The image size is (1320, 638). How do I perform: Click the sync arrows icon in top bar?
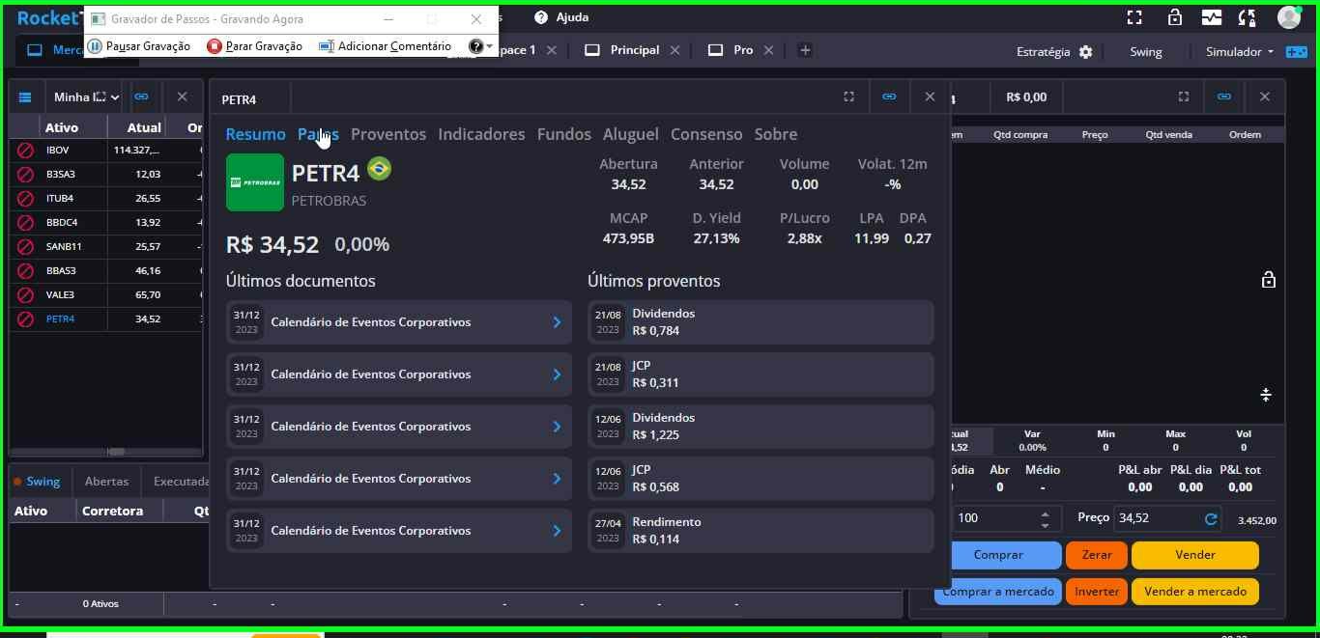(x=1247, y=17)
